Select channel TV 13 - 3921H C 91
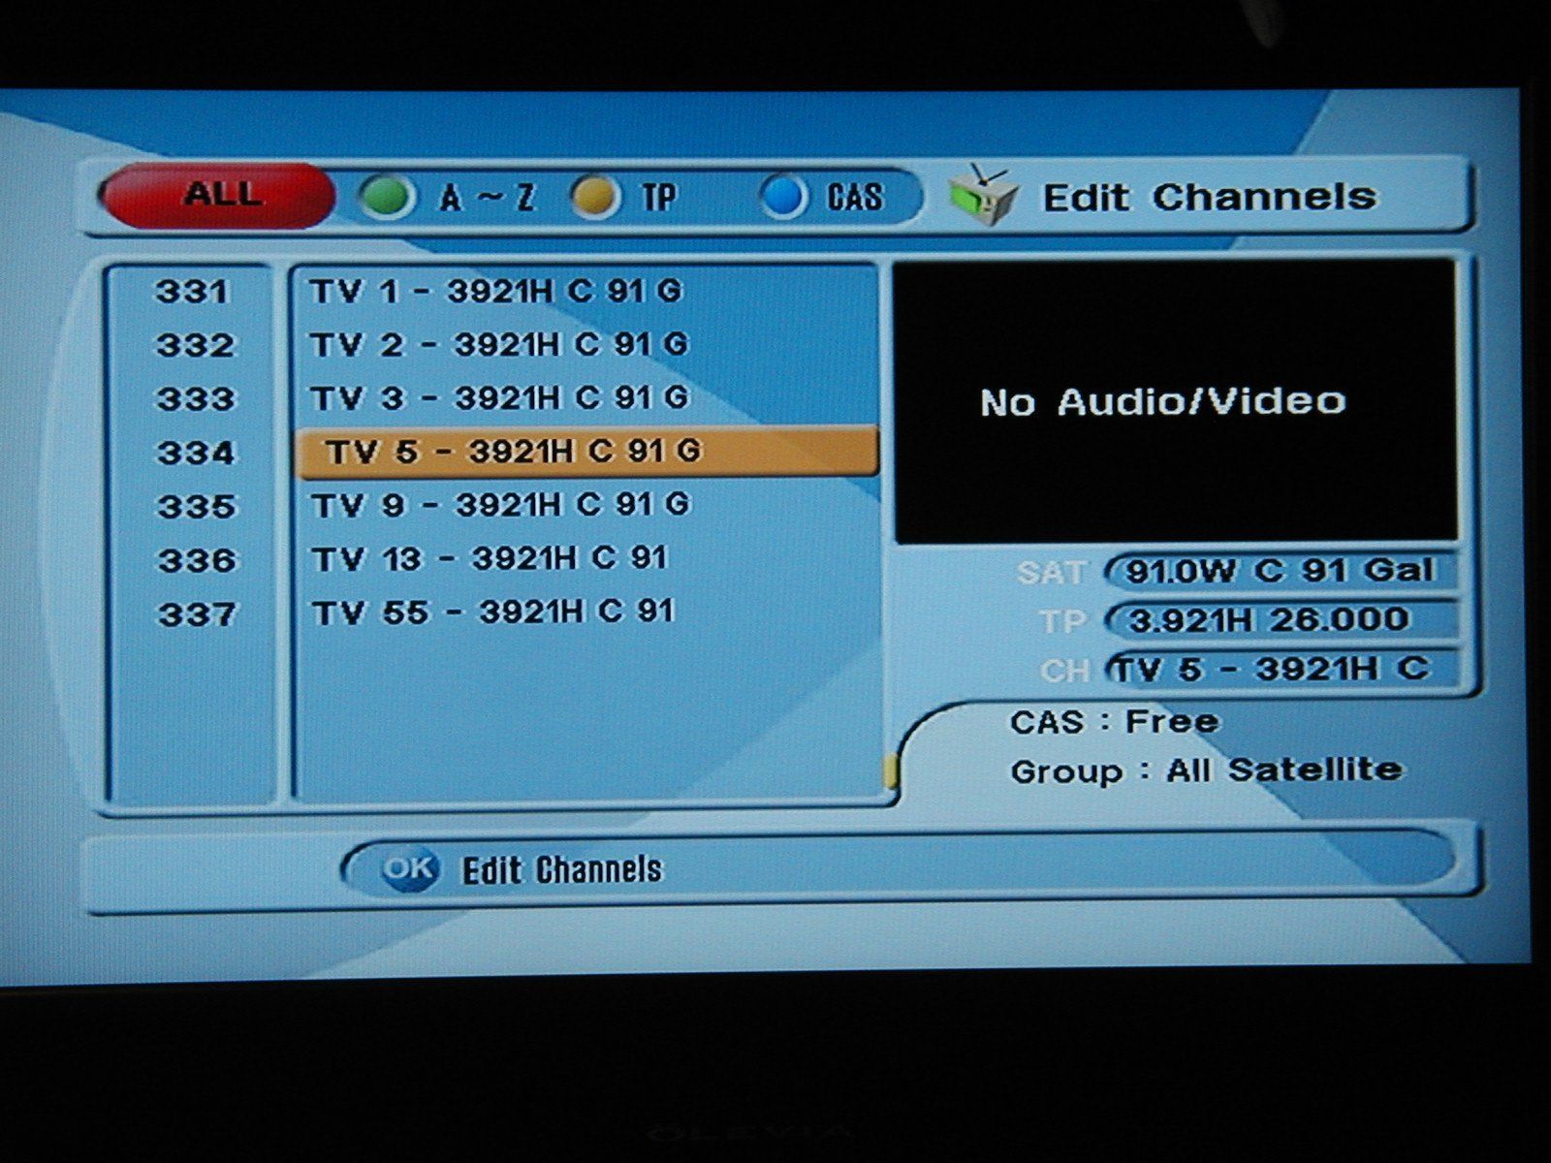 tap(490, 558)
